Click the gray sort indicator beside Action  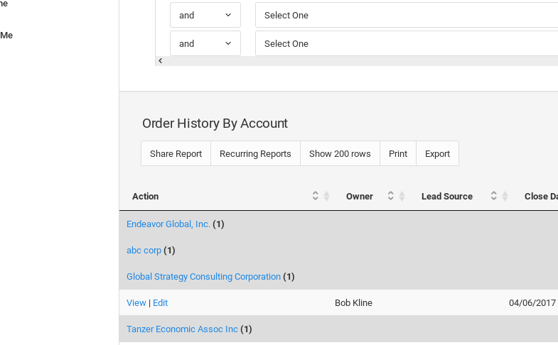(326, 196)
